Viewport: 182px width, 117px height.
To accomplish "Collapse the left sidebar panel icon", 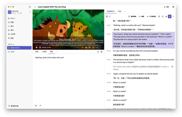I will click(30, 7).
